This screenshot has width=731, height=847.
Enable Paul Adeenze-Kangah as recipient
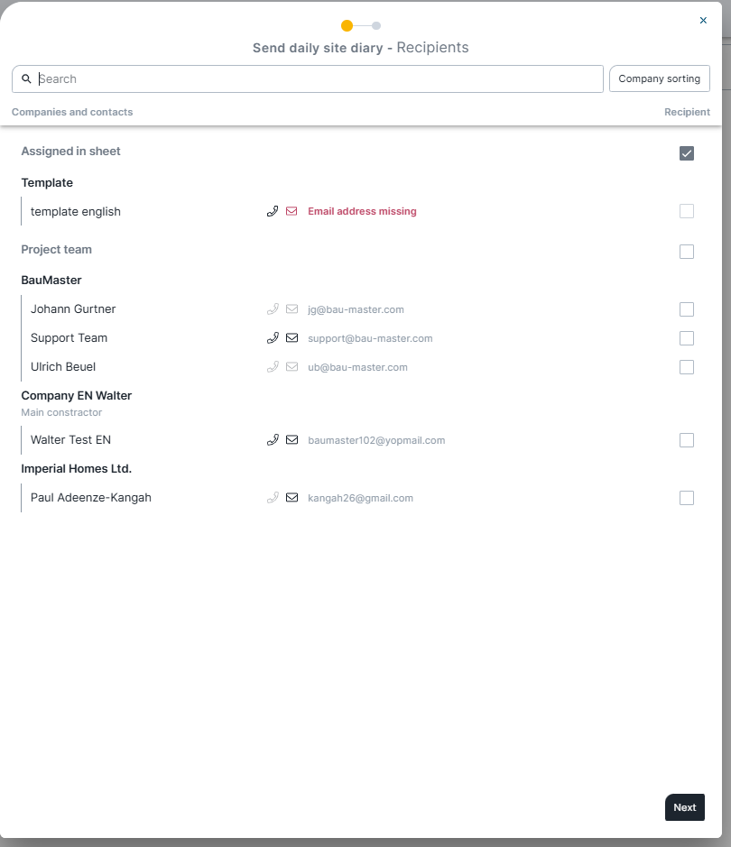[x=687, y=498]
